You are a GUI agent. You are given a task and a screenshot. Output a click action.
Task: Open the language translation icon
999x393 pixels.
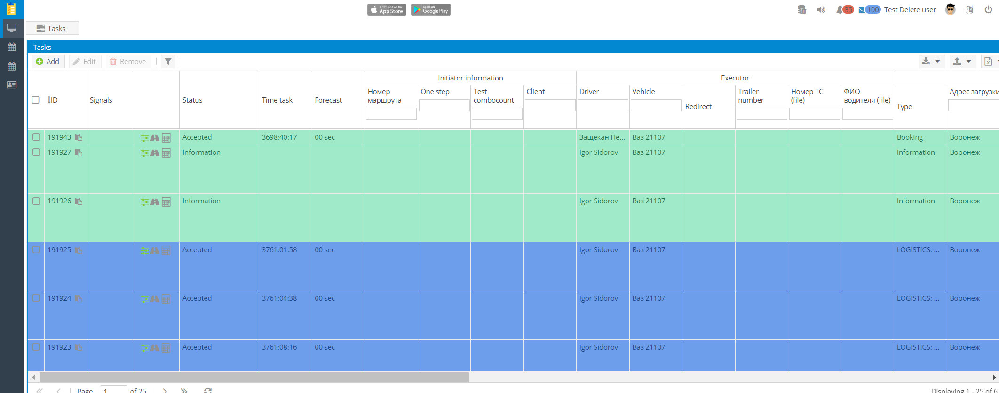click(969, 10)
